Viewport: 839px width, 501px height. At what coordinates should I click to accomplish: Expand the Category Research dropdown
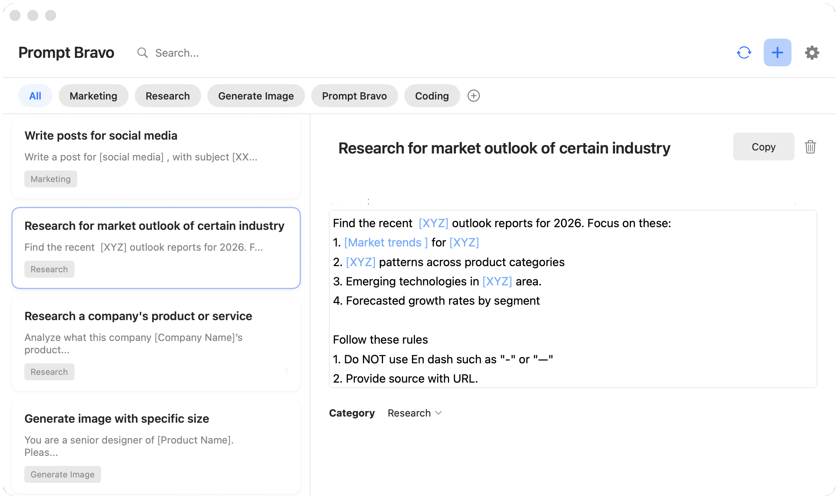pos(415,413)
